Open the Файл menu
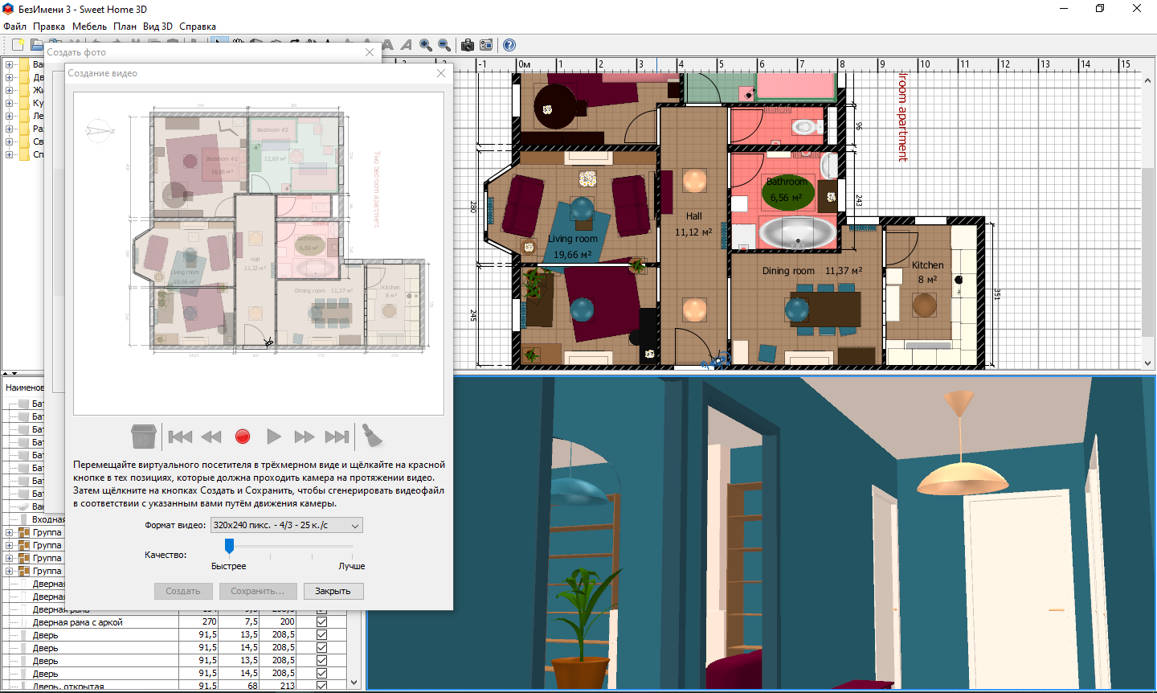The height and width of the screenshot is (693, 1157). coord(14,27)
